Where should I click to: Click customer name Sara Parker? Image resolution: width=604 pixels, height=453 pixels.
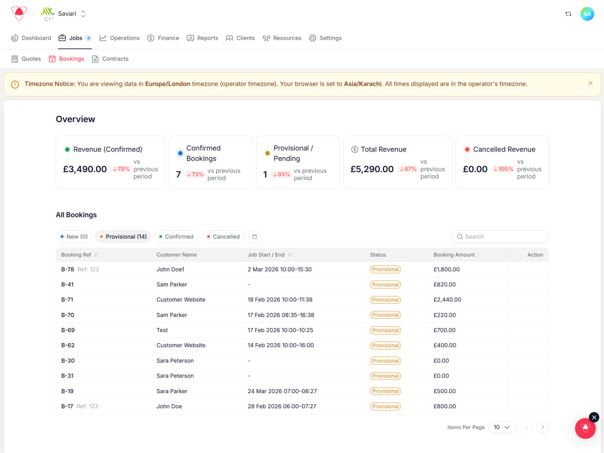tap(172, 391)
